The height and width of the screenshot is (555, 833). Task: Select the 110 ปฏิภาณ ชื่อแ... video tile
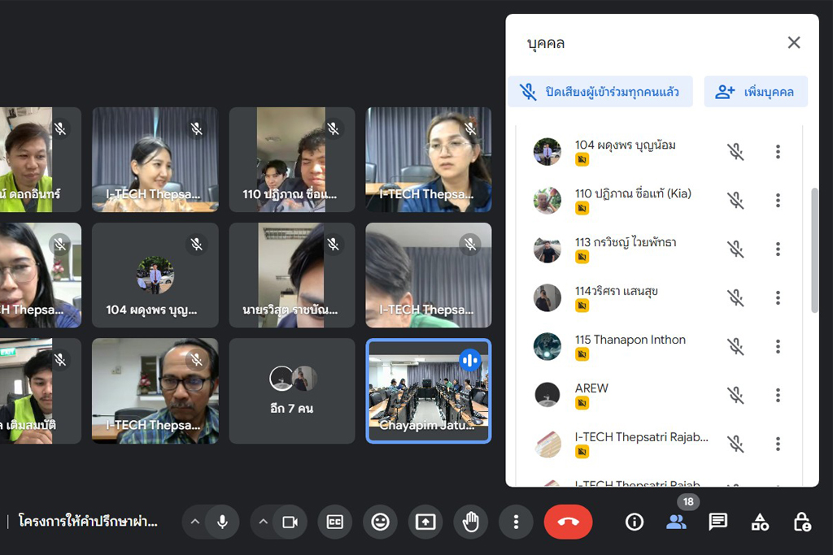point(292,160)
